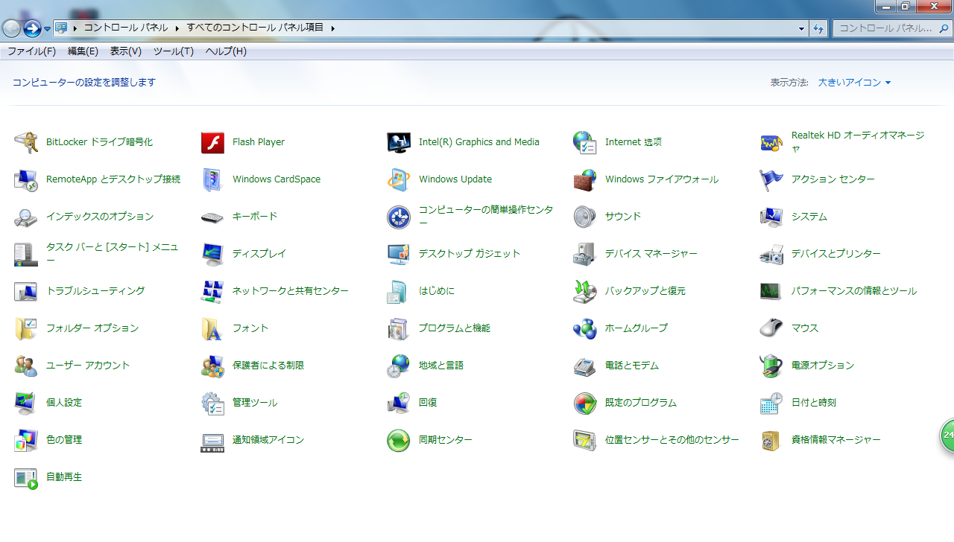This screenshot has height=542, width=954.
Task: Click the コントロール パネル breadcrumb segment
Action: click(x=126, y=28)
